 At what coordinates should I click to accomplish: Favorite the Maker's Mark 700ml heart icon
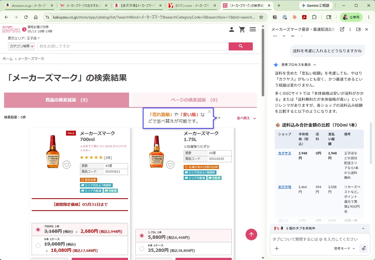[x=67, y=165]
